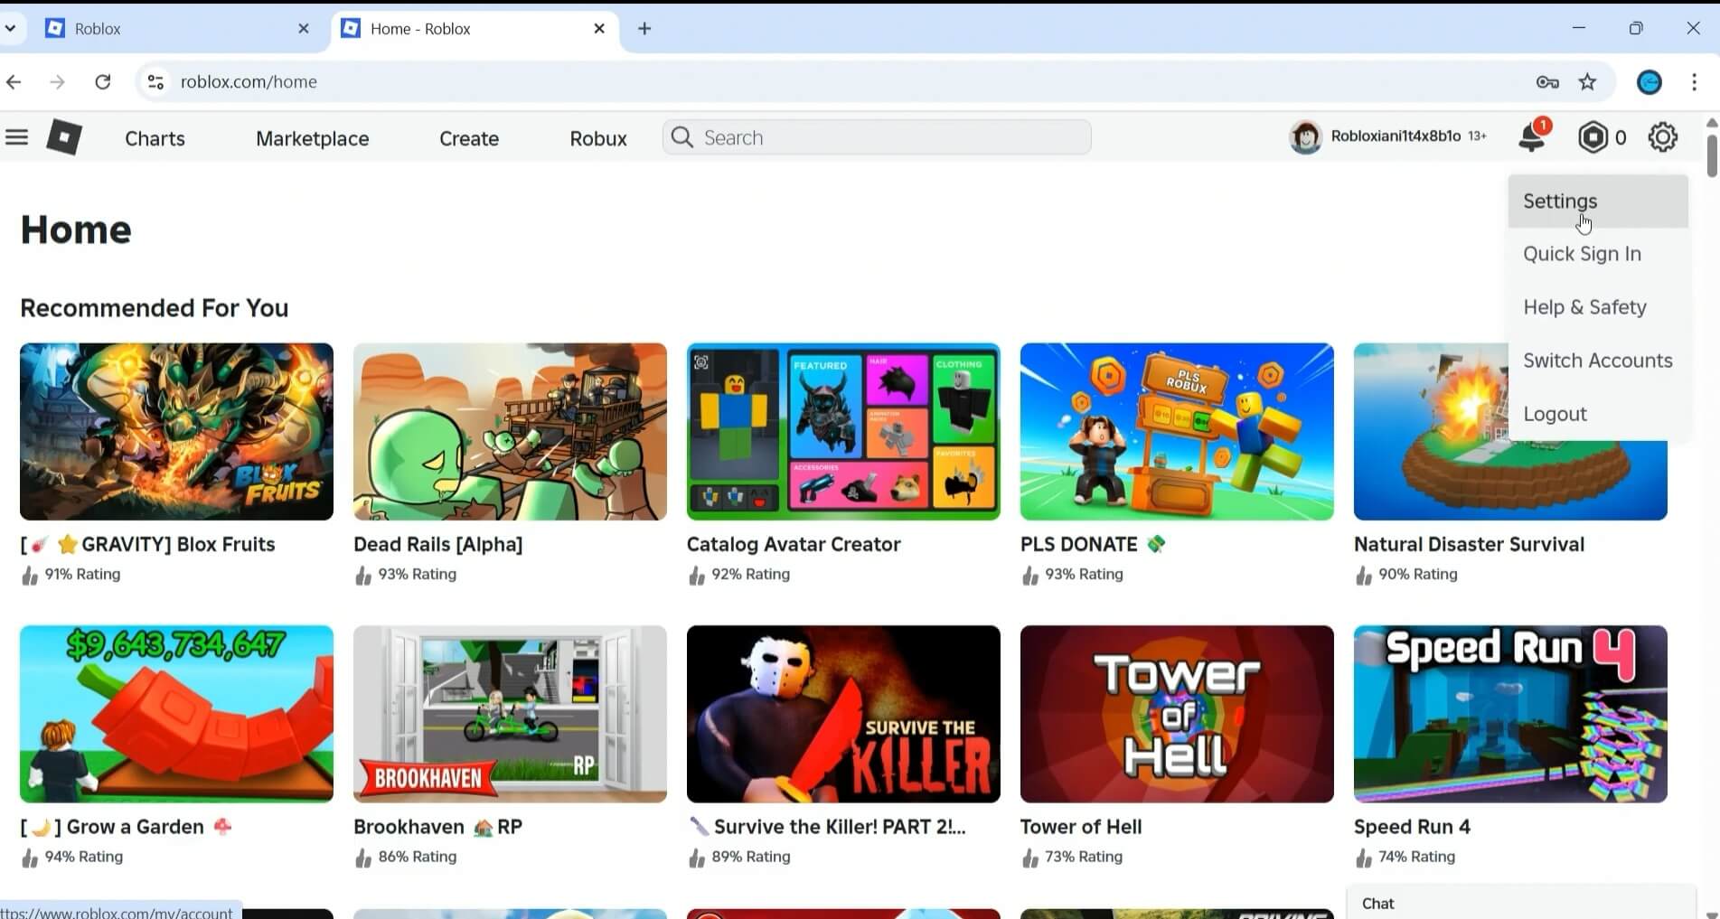Reload the page
The width and height of the screenshot is (1720, 919).
[103, 82]
